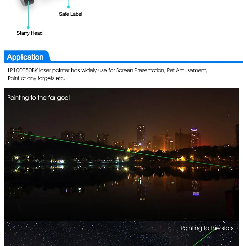Screen dimensions: 243x246
Task: Click the 'Pointing to the stars' caption
Action: pos(207,228)
